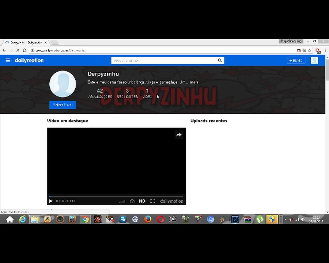Viewport: 329px width, 263px height.
Task: Open the Start home icon on taskbar
Action: pos(10,220)
